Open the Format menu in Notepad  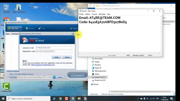pyautogui.click(x=94, y=14)
